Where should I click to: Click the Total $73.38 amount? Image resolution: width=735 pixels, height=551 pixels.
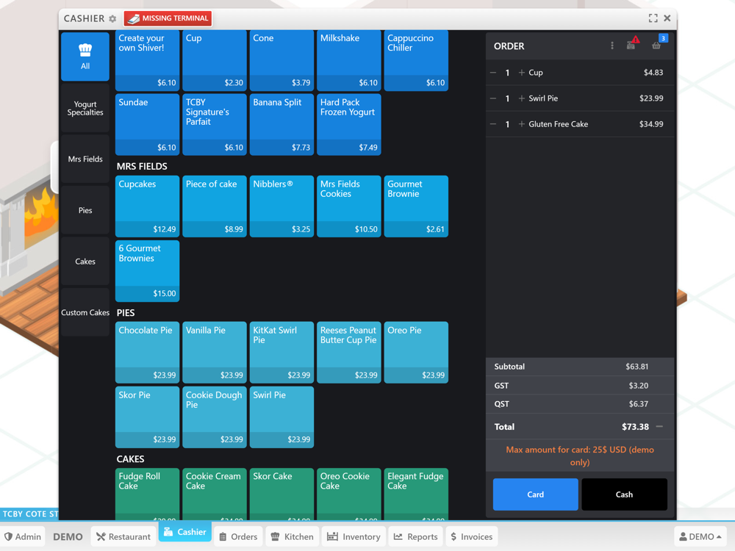635,427
